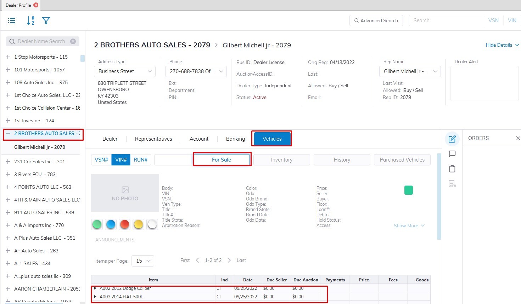Click the red status color circle
The image size is (521, 304).
(124, 224)
